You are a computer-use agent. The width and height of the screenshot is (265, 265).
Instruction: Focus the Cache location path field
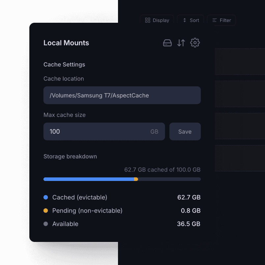click(122, 95)
